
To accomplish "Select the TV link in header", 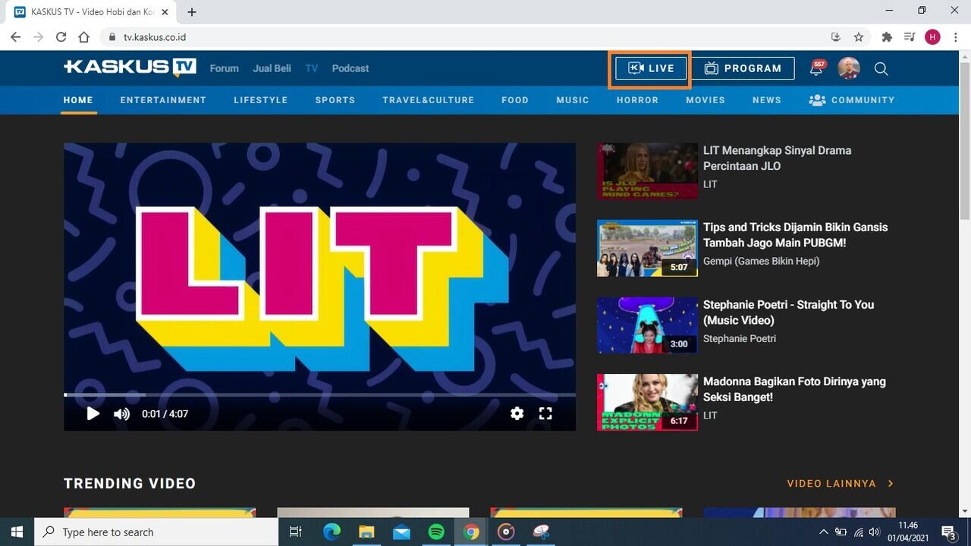I will 311,68.
